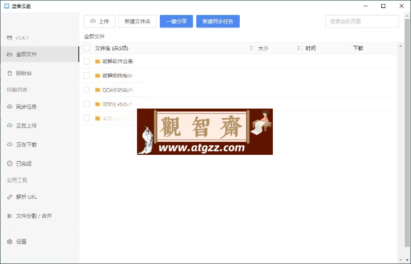Image resolution: width=411 pixels, height=264 pixels.
Task: Check the box for 破解软件合集
Action: coord(87,61)
